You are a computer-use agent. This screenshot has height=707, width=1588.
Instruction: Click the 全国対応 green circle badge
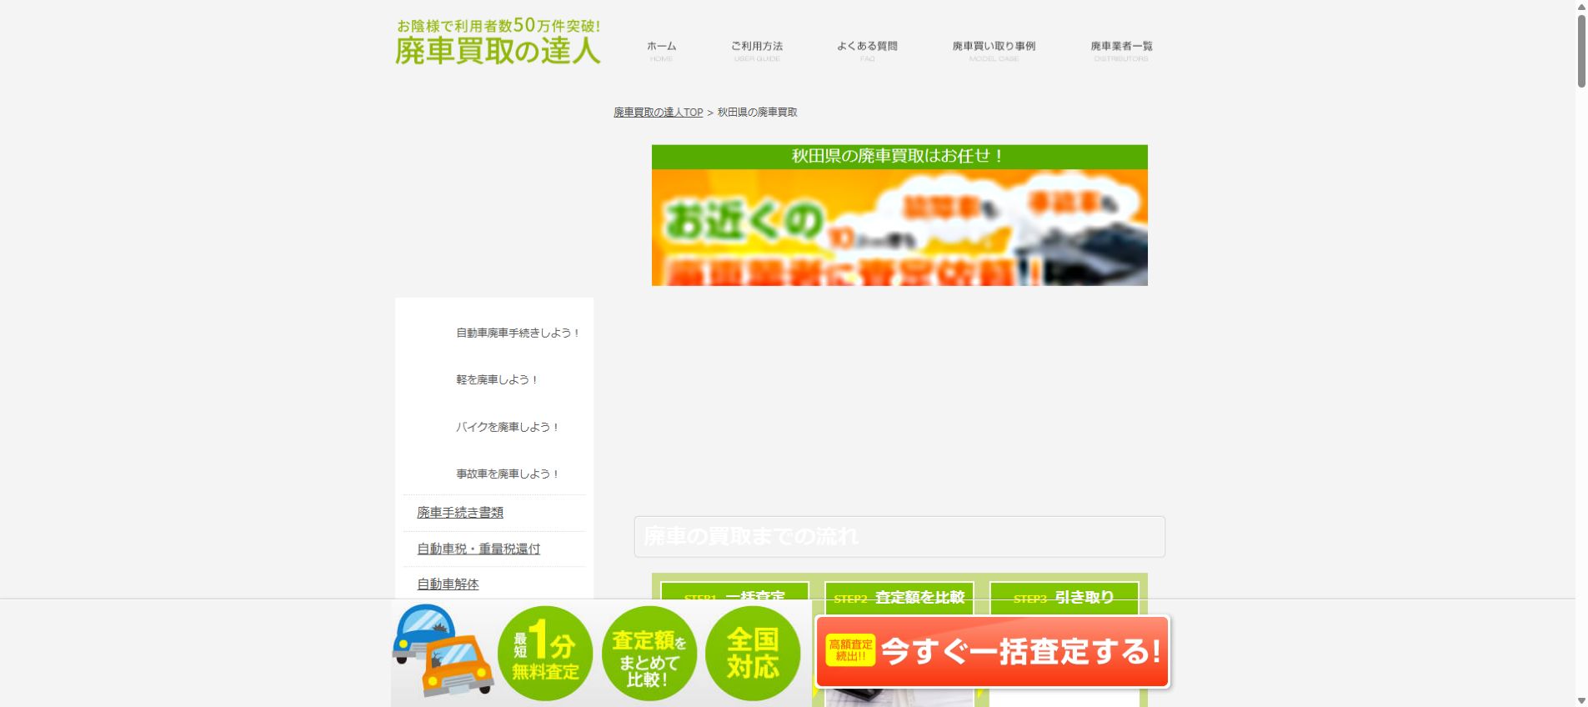753,653
